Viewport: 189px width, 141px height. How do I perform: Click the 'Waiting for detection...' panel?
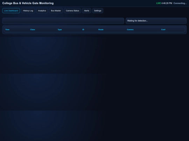[x=156, y=21]
